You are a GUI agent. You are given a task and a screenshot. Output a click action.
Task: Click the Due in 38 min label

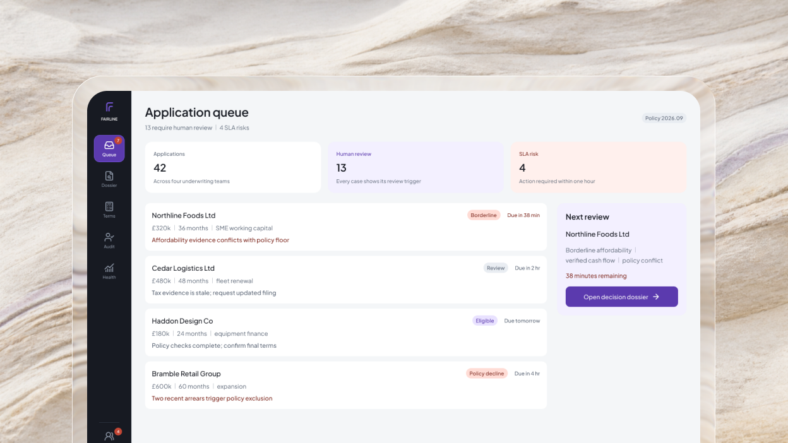tap(523, 215)
